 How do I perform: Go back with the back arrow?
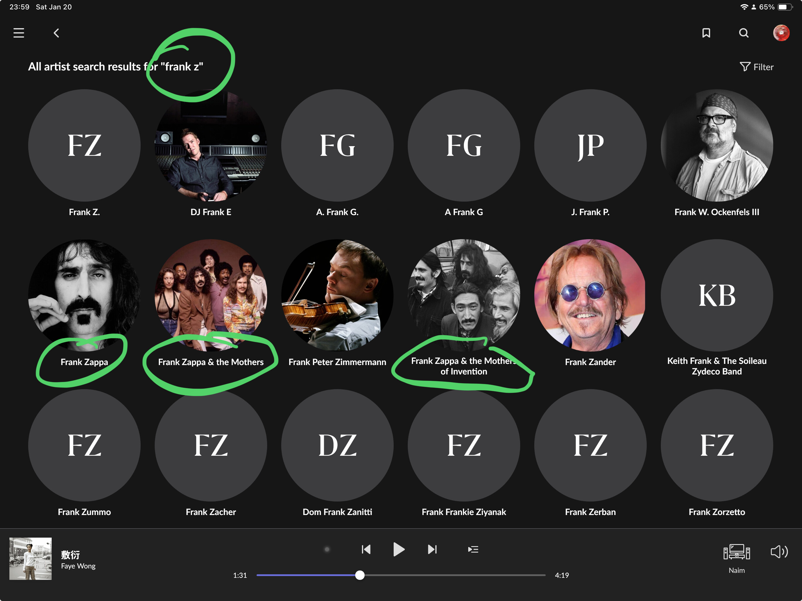56,33
